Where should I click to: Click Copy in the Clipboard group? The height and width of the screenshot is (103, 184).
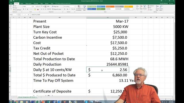pyautogui.click(x=15, y=8)
